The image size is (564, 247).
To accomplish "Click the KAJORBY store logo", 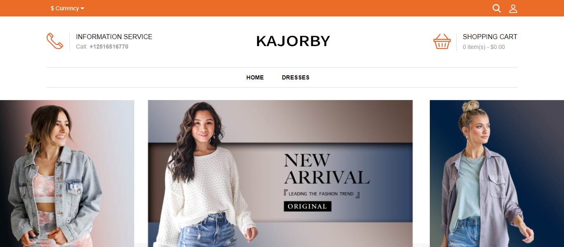I will [x=293, y=41].
